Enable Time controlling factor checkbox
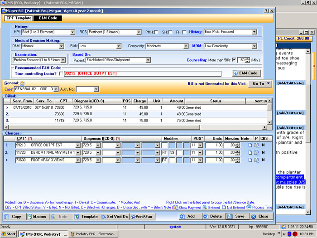The height and width of the screenshot is (238, 317). pos(61,73)
